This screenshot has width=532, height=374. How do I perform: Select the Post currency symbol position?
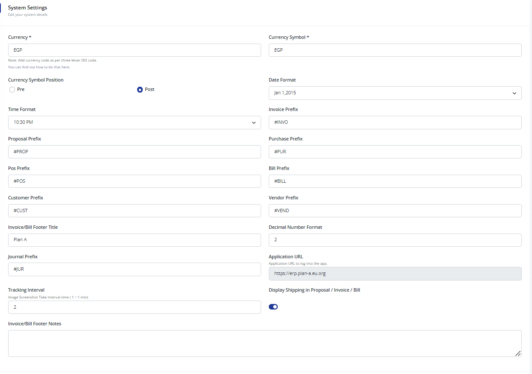(140, 90)
